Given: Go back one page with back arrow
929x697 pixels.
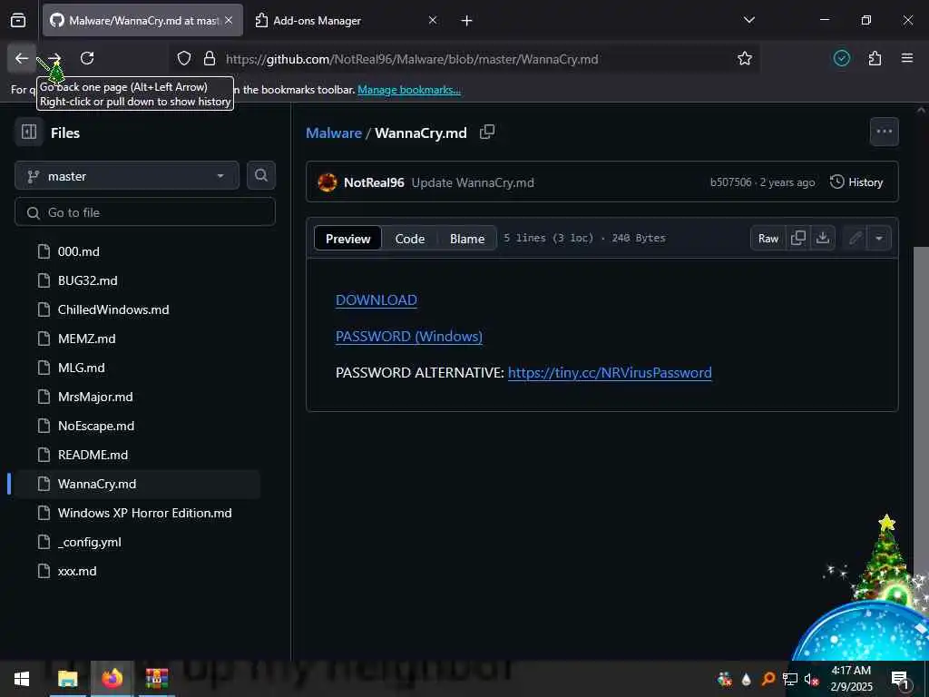Looking at the screenshot, I should [22, 58].
